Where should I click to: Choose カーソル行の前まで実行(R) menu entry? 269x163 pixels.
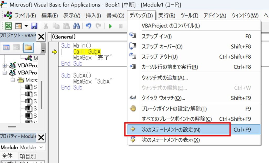pyautogui.click(x=194, y=67)
